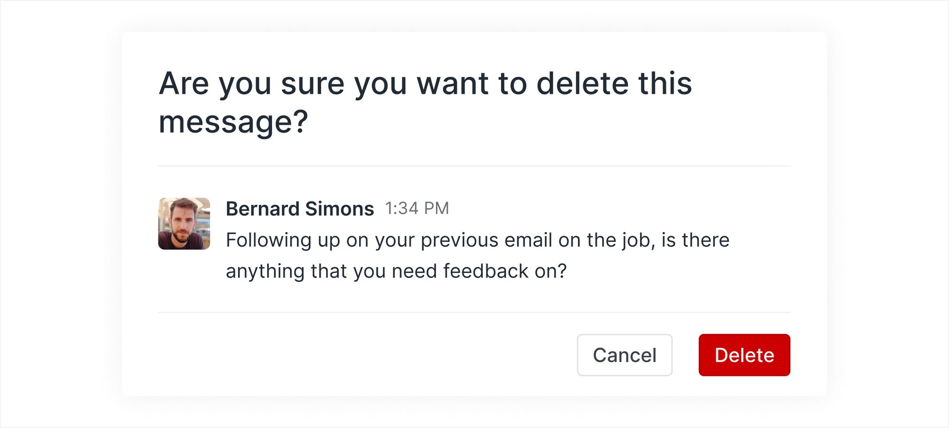Click the first line of the message preview

click(477, 240)
